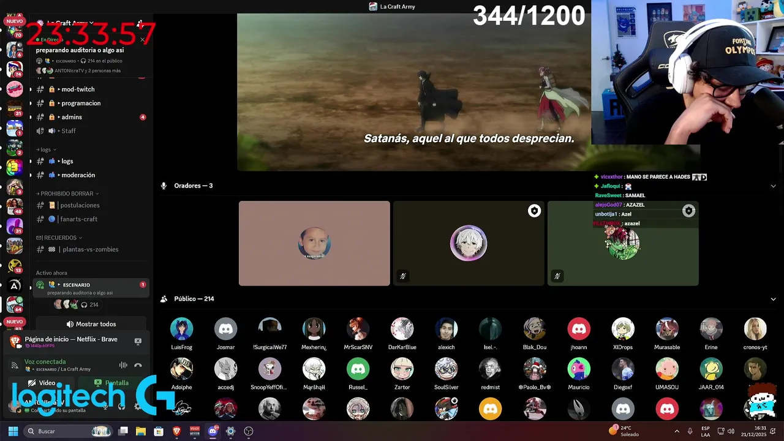The width and height of the screenshot is (784, 441).
Task: Open Zartor's audience avatar
Action: pos(402,369)
